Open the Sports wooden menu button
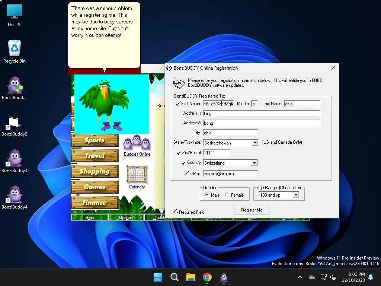This screenshot has height=286, width=381. click(95, 140)
